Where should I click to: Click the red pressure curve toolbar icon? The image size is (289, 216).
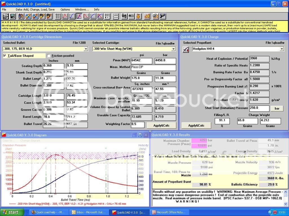point(65,16)
